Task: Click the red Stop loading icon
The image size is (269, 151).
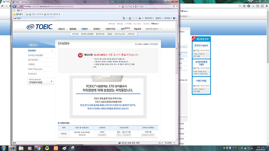Action: coord(133,6)
